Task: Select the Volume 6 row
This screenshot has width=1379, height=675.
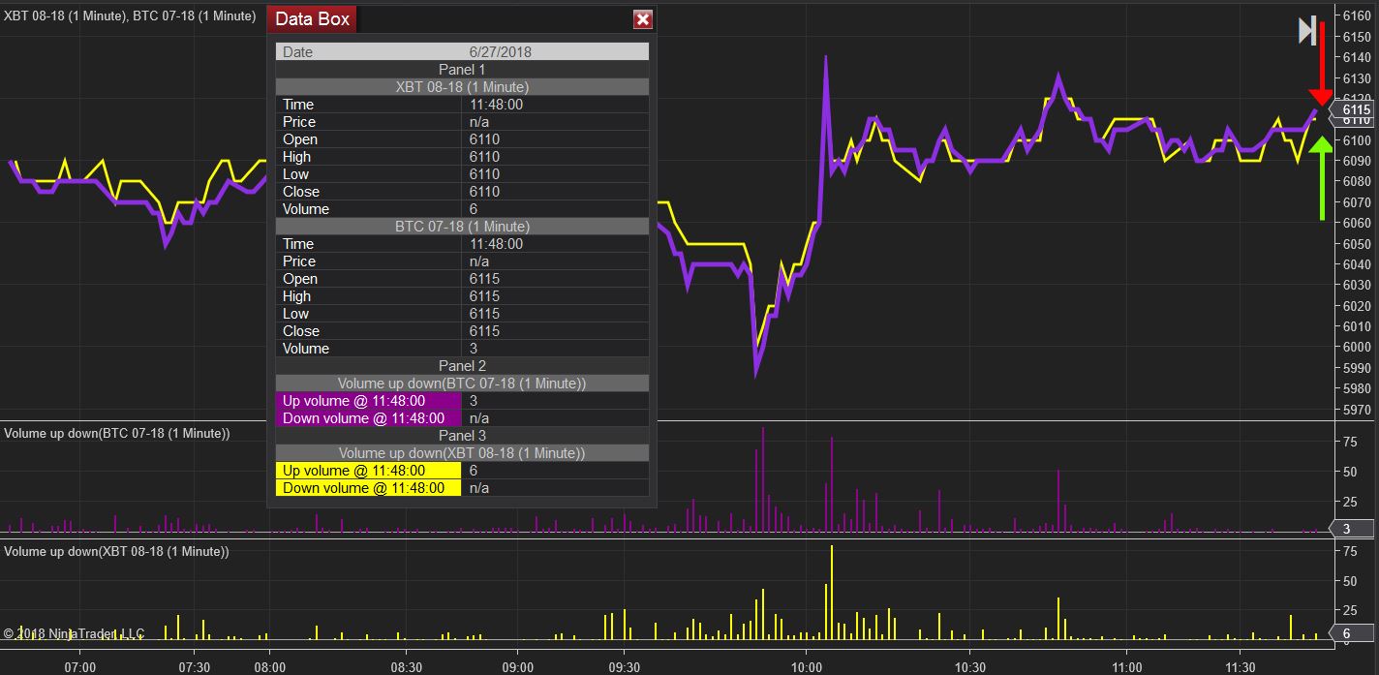Action: pyautogui.click(x=462, y=209)
